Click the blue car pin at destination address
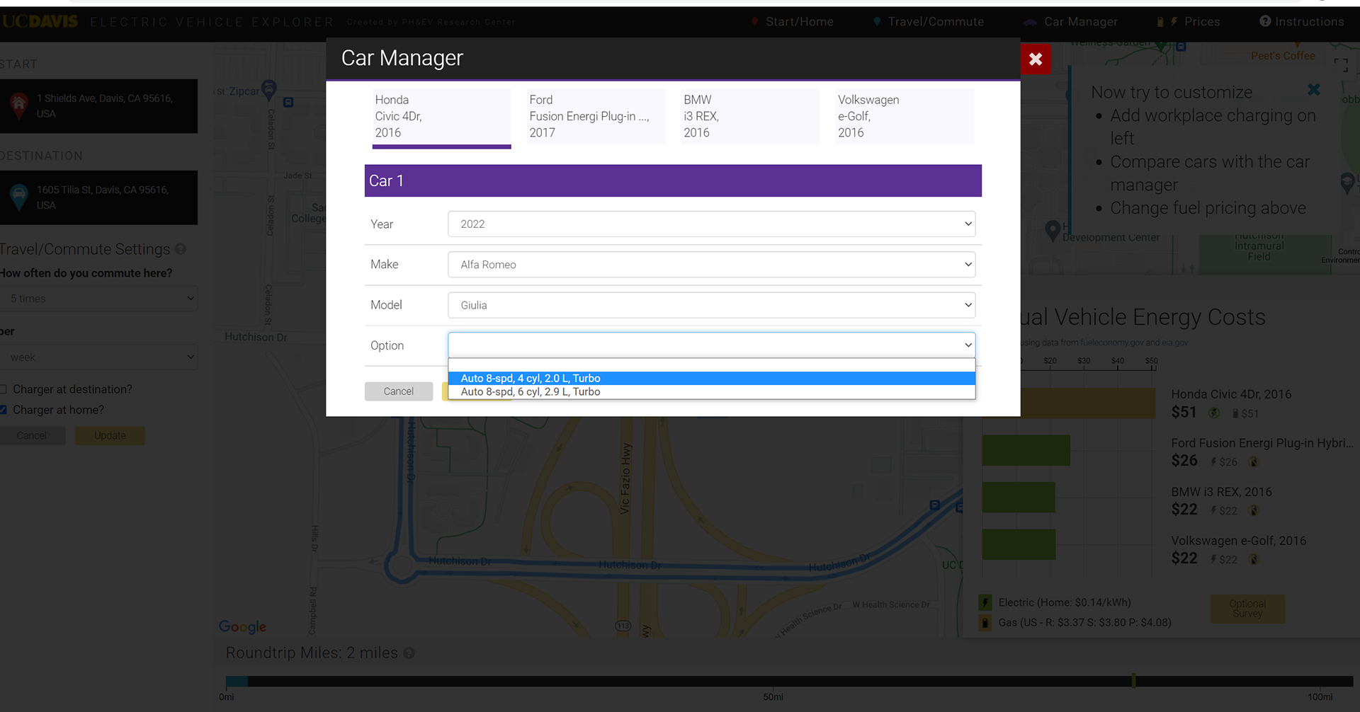This screenshot has height=712, width=1360. pyautogui.click(x=19, y=197)
